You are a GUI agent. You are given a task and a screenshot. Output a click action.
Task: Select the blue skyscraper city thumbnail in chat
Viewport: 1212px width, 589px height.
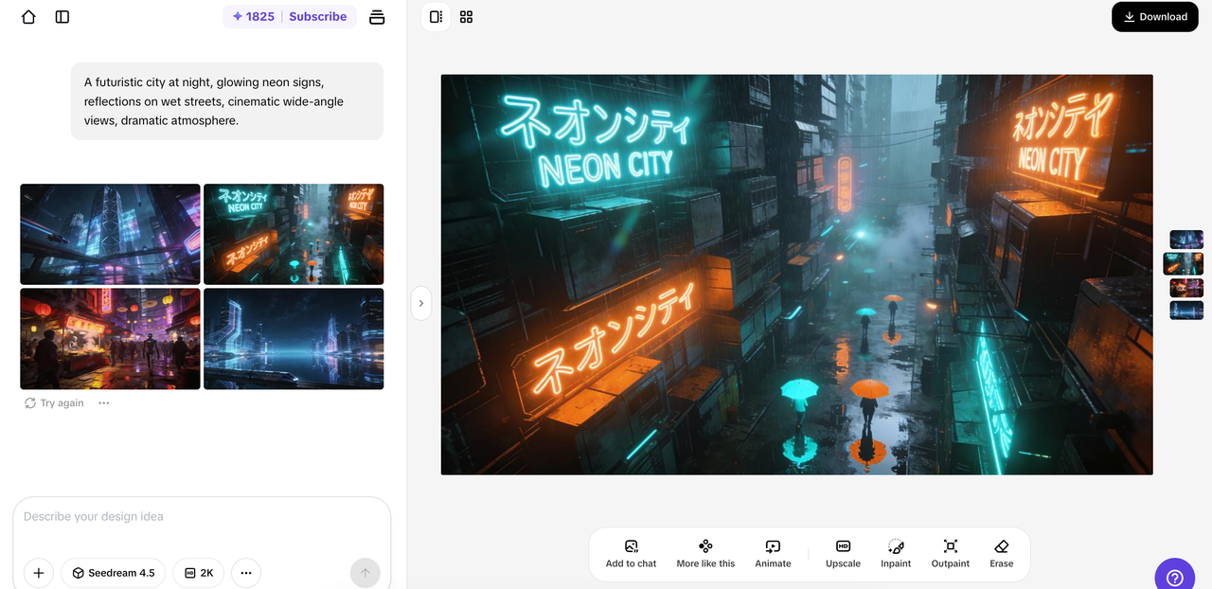(x=110, y=234)
